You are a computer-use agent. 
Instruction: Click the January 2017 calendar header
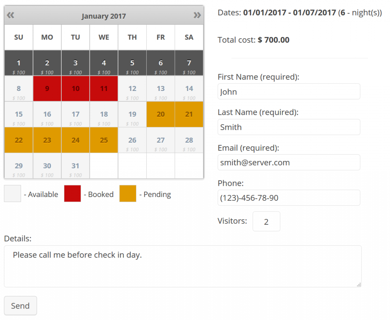pyautogui.click(x=104, y=16)
